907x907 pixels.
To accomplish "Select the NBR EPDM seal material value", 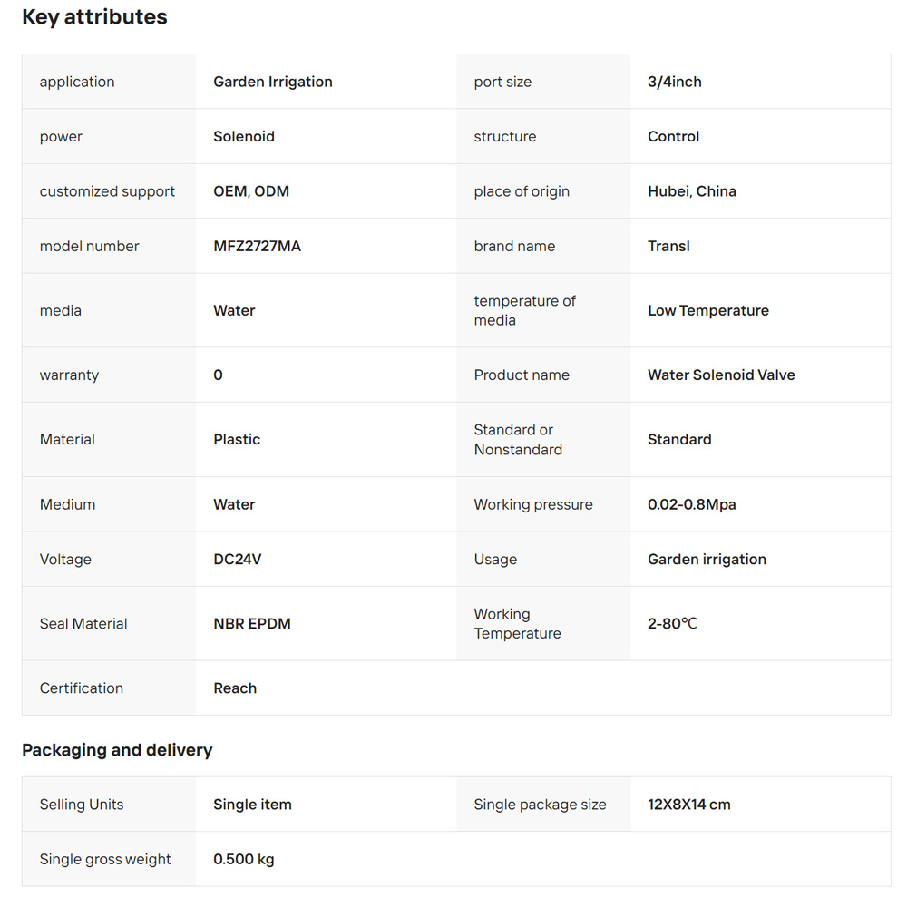I will click(252, 624).
